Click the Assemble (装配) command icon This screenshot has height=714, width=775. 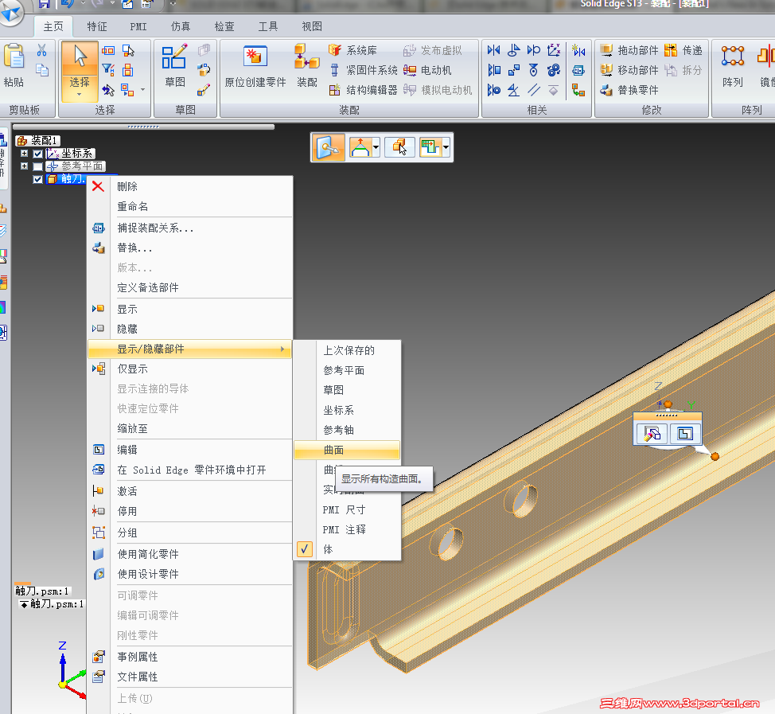307,66
